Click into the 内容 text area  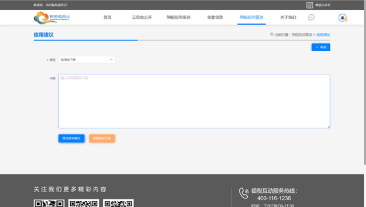[x=194, y=101]
